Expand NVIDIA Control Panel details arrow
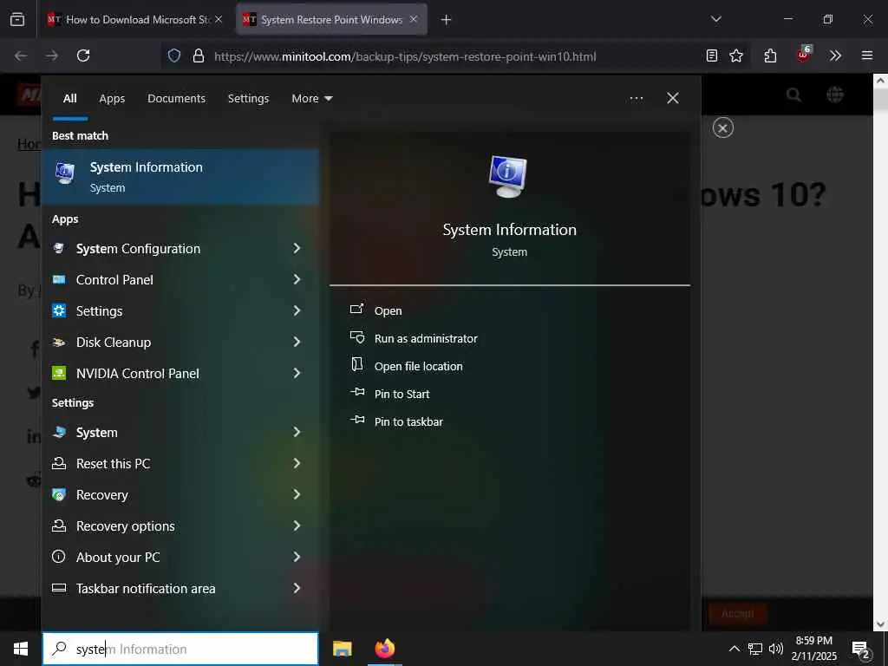The height and width of the screenshot is (666, 888). click(x=297, y=373)
